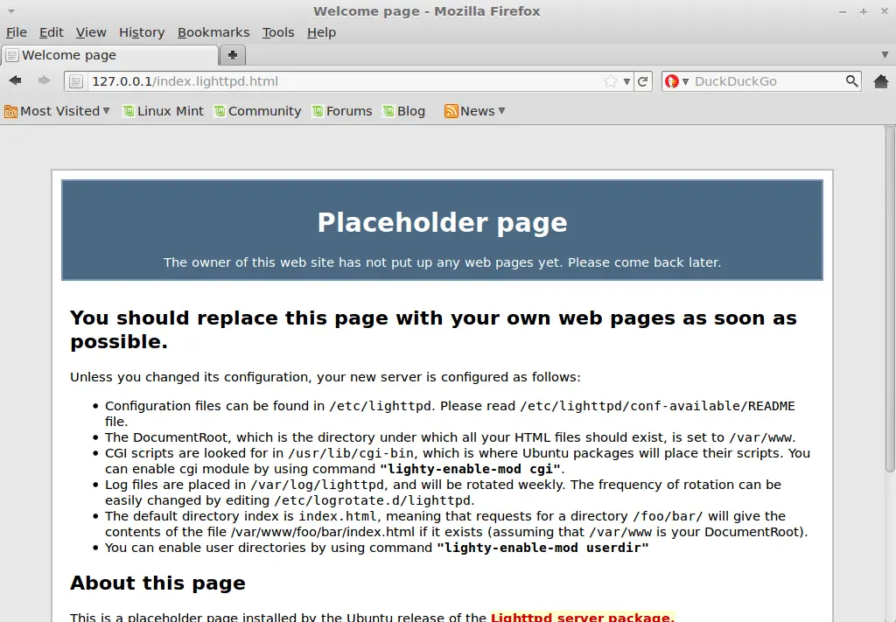896x622 pixels.
Task: Click the 'Placeholder page' banner heading
Action: tap(442, 222)
